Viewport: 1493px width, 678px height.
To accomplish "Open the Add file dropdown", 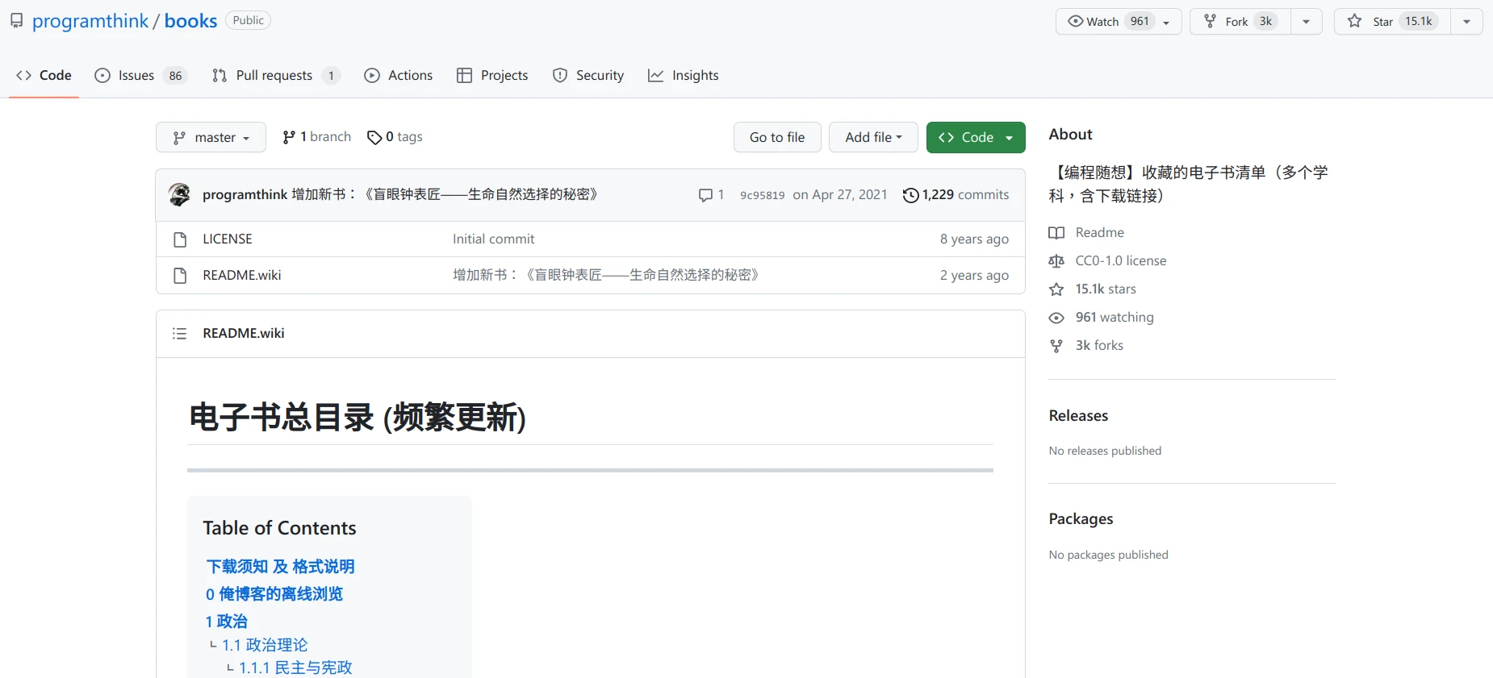I will pyautogui.click(x=873, y=138).
